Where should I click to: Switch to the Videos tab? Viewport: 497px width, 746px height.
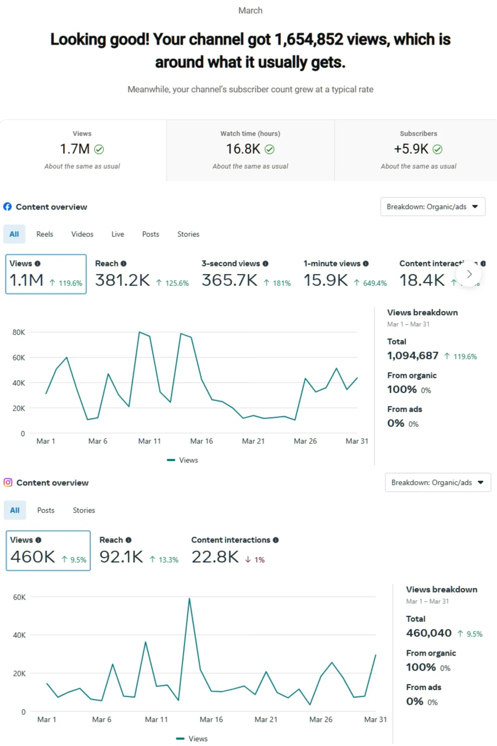tap(82, 234)
